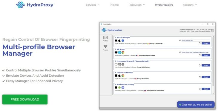Delete the Marketplace Pricing profile with trash icon
This screenshot has width=218, height=111.
tap(200, 89)
